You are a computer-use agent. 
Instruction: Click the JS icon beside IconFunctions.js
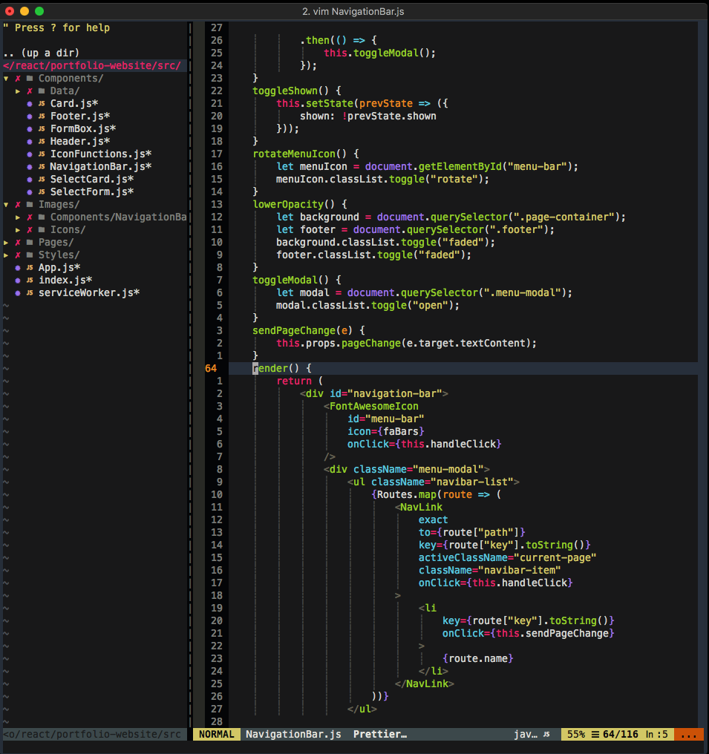42,154
